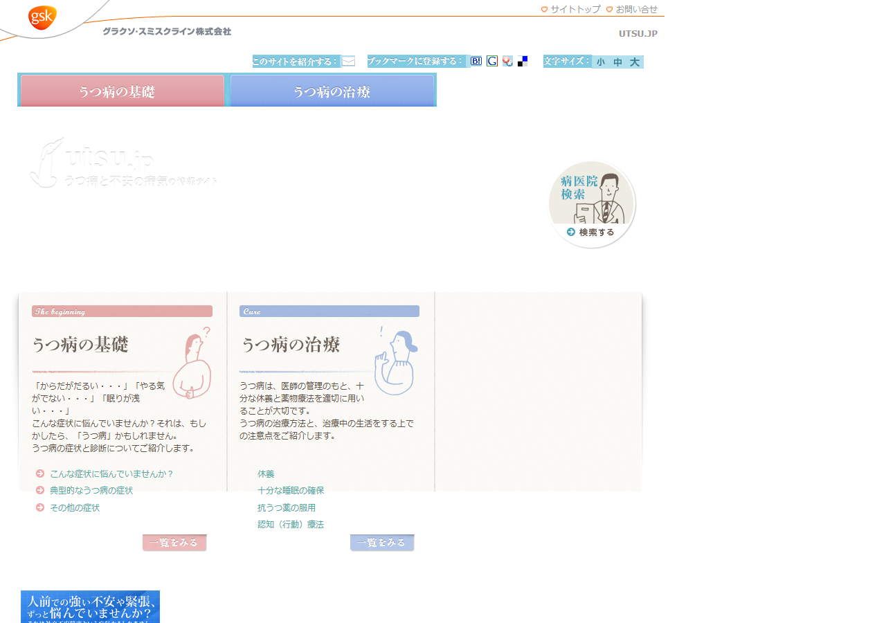Screen dimensions: 886x623
Task: Bookmark with Yahoo bookmark icon
Action: tap(507, 61)
